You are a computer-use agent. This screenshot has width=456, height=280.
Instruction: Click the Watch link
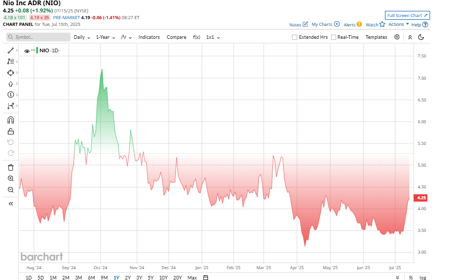[372, 25]
